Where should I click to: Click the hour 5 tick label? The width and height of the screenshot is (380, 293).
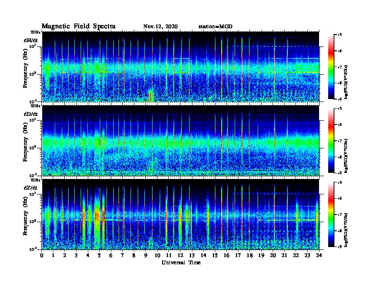tap(99, 256)
